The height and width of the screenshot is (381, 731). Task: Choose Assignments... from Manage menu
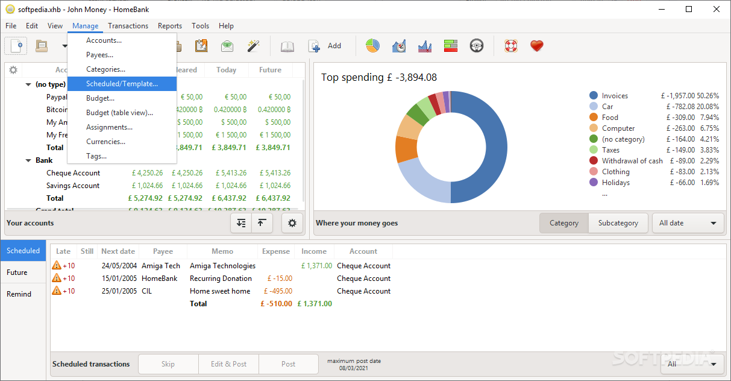tap(122, 127)
